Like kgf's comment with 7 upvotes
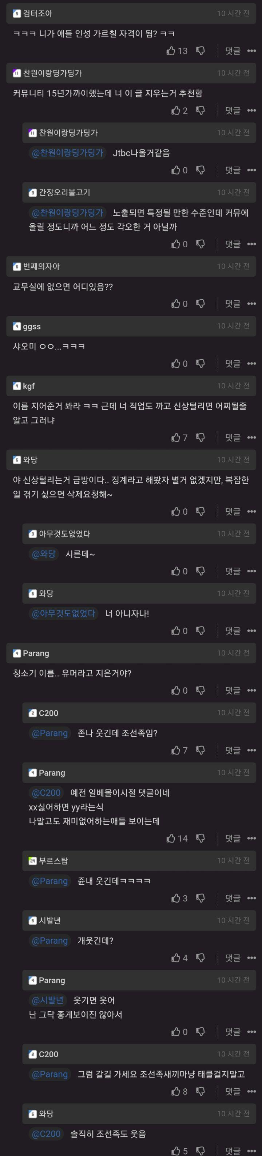Image resolution: width=262 pixels, height=1156 pixels. 175,437
